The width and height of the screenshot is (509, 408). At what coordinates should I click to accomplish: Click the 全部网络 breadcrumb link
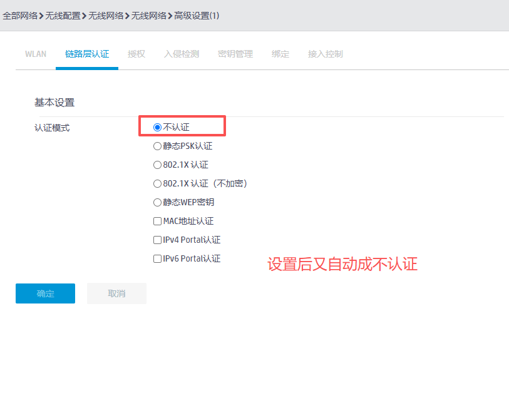click(x=20, y=16)
